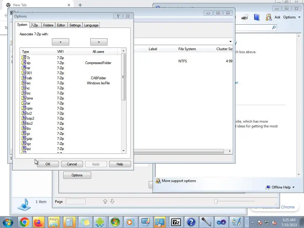Image resolution: width=304 pixels, height=228 pixels.
Task: Click the Ask icon in Help window
Action: click(269, 17)
